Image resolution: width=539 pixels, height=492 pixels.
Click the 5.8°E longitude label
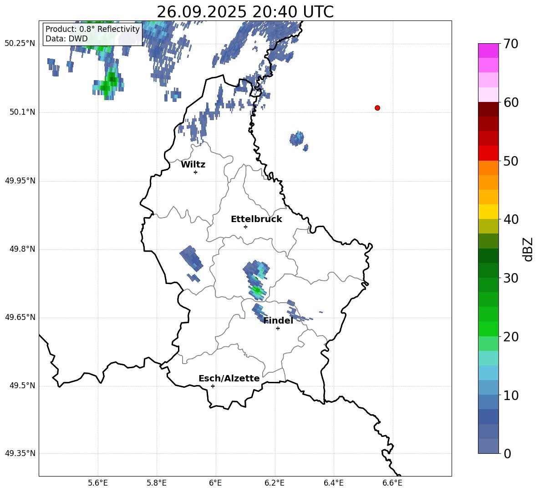click(x=157, y=483)
